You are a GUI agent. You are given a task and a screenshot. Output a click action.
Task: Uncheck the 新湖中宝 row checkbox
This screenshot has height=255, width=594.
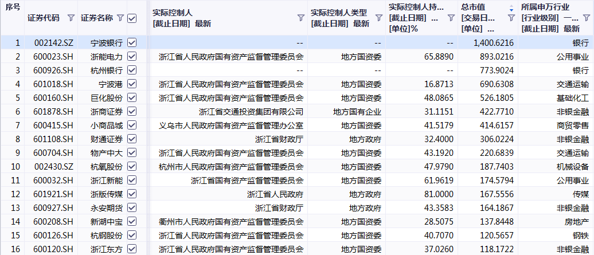132,221
